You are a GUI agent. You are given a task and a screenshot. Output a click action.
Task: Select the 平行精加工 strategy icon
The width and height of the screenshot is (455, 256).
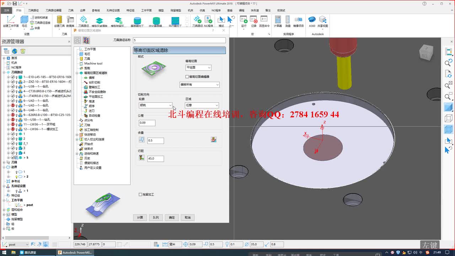(x=175, y=22)
